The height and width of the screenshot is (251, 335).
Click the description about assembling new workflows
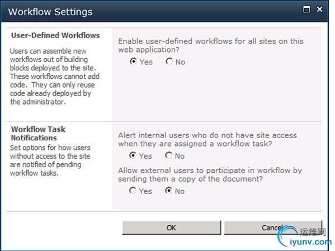55,77
